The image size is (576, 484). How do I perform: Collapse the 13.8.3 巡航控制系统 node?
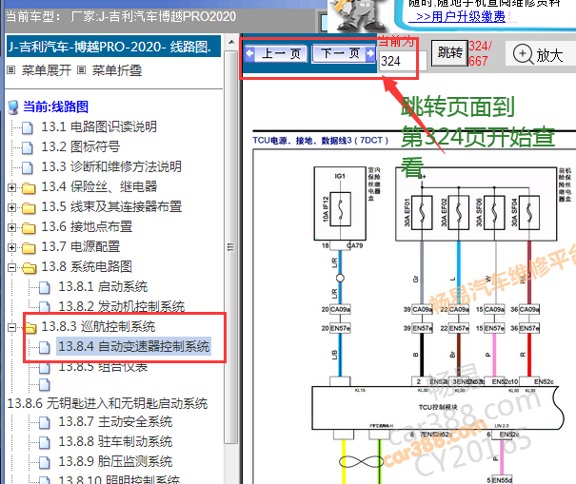click(11, 327)
